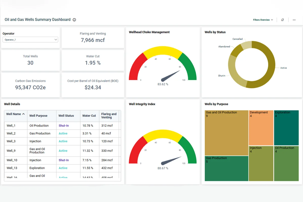
Task: Expand the Filters Overview dropdown
Action: pyautogui.click(x=272, y=20)
